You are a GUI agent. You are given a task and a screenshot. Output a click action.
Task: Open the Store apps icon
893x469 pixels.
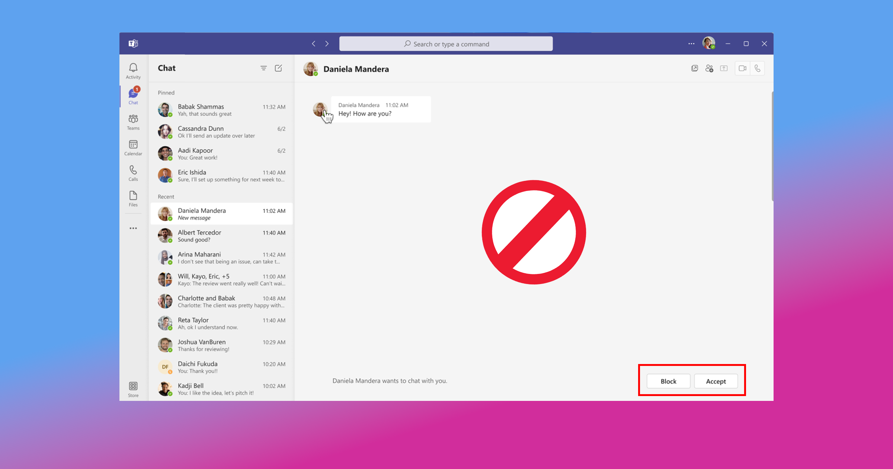pos(133,389)
